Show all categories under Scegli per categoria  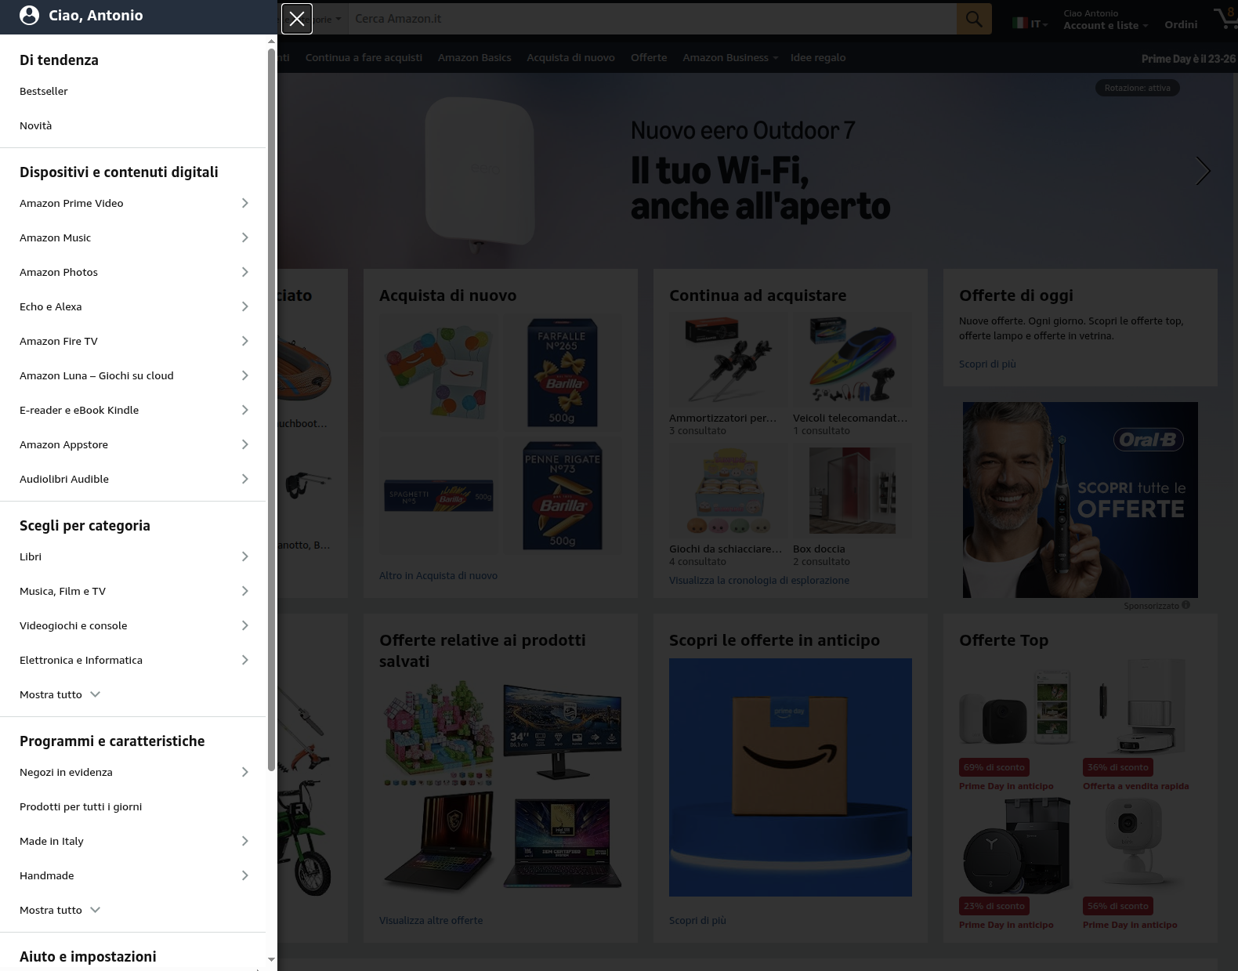pyautogui.click(x=60, y=694)
